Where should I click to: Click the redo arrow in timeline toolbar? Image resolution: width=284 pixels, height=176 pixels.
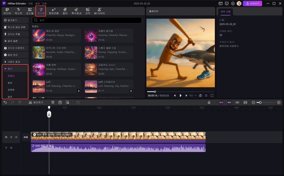12,102
